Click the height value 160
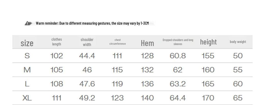265x105 pixels. click(x=208, y=70)
